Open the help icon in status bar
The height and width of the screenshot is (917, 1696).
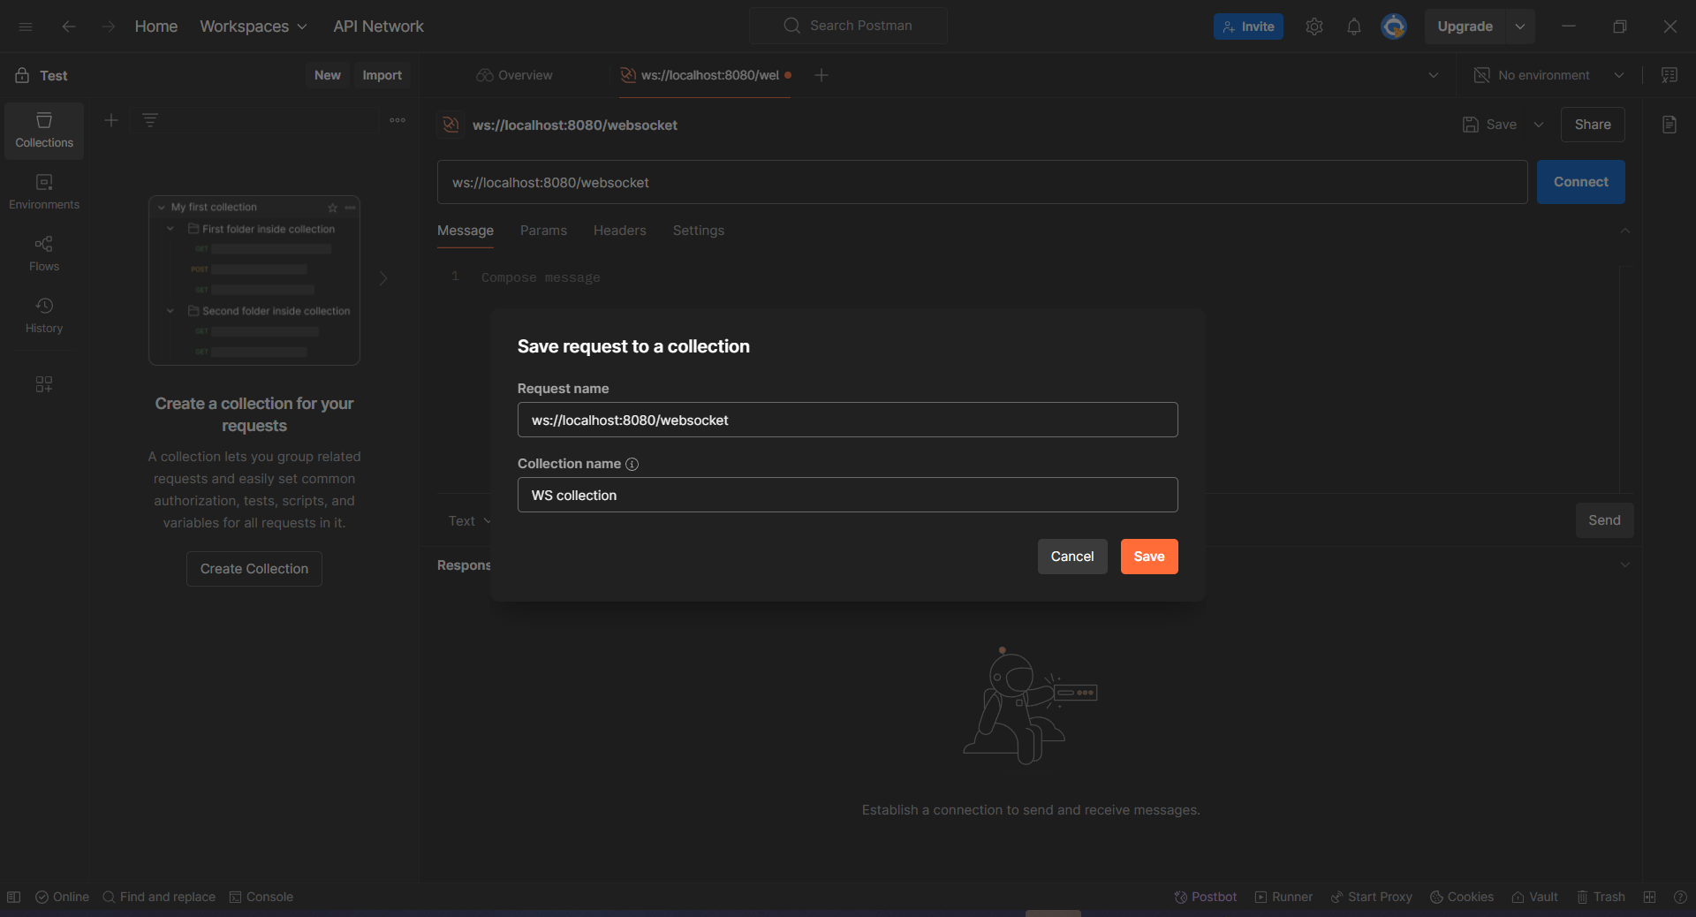tap(1680, 897)
